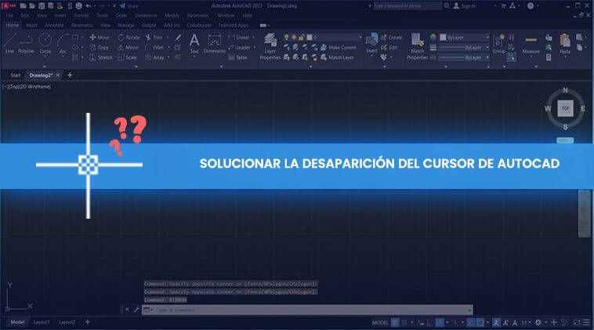
Task: Select the Dimension tool
Action: click(x=215, y=43)
